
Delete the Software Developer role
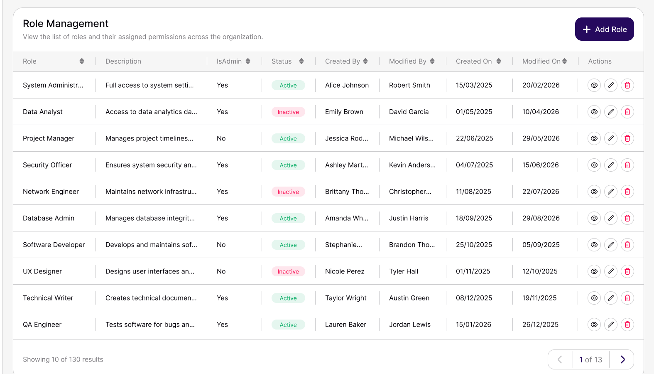coord(627,245)
